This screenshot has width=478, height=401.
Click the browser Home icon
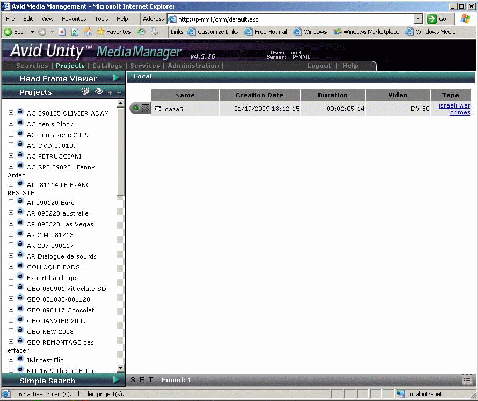(88, 32)
